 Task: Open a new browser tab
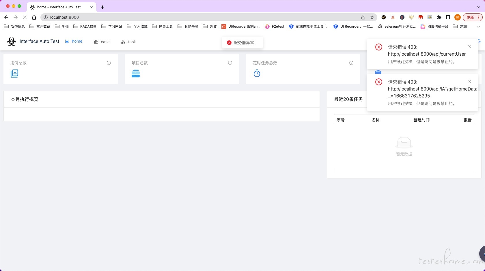click(102, 7)
